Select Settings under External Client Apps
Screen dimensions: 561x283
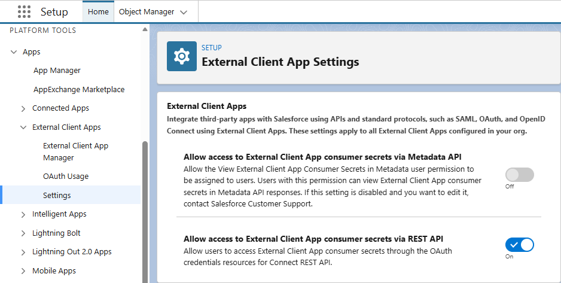[57, 195]
